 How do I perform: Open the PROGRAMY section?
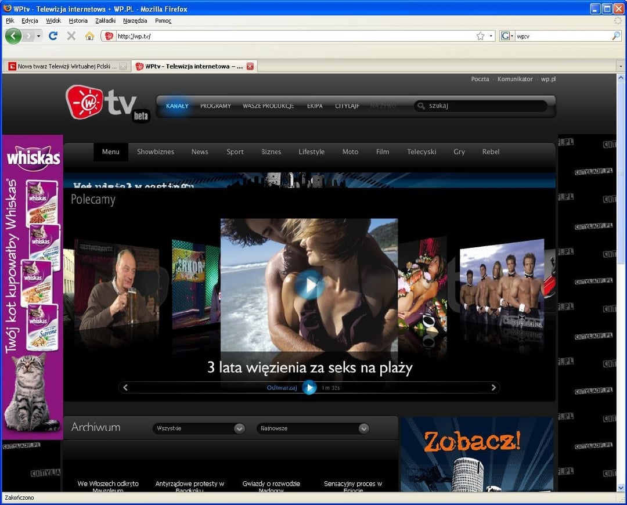(x=215, y=106)
